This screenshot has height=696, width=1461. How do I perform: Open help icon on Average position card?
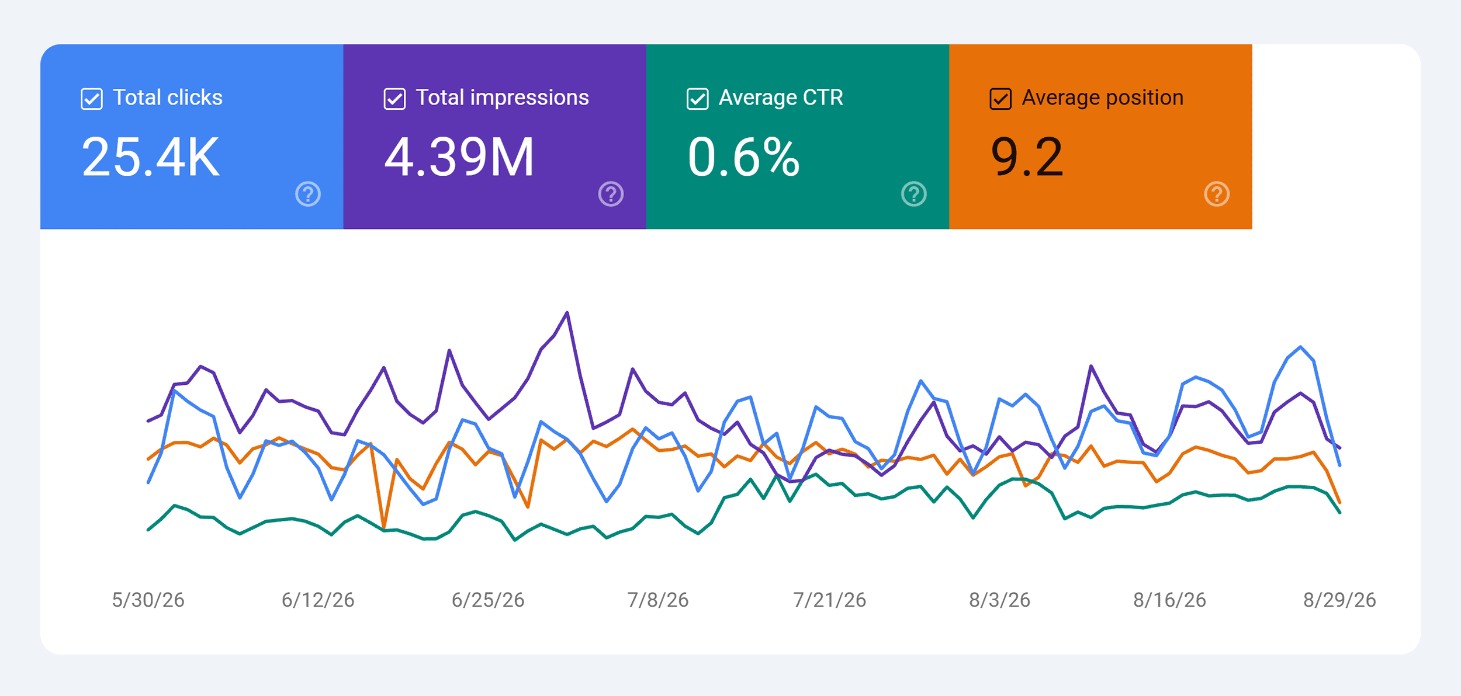click(x=1217, y=194)
